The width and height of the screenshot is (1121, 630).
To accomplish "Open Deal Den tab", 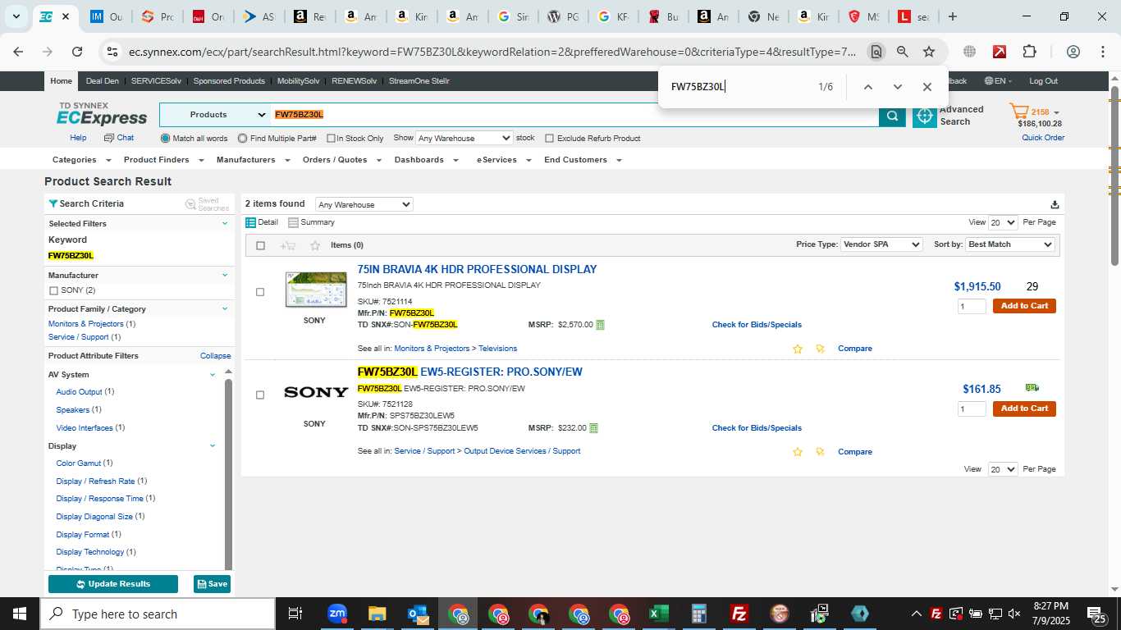I will click(102, 81).
